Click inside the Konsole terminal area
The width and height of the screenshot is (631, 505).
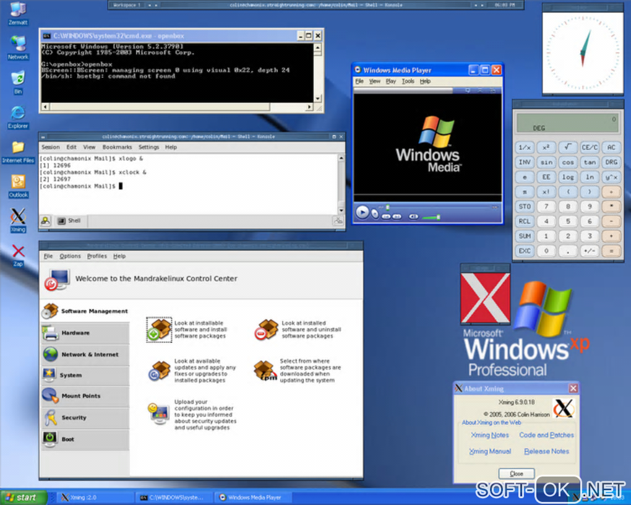(x=188, y=184)
